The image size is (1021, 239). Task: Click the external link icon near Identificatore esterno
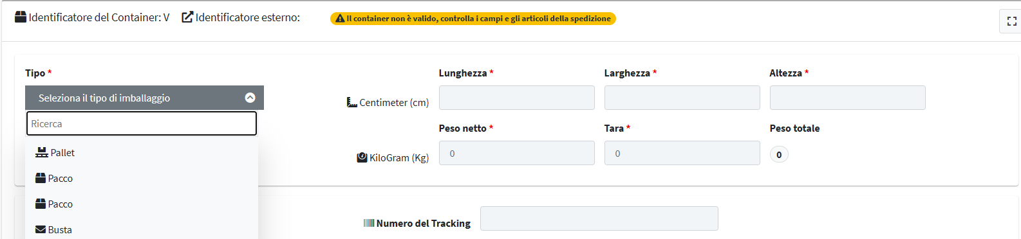(x=187, y=17)
